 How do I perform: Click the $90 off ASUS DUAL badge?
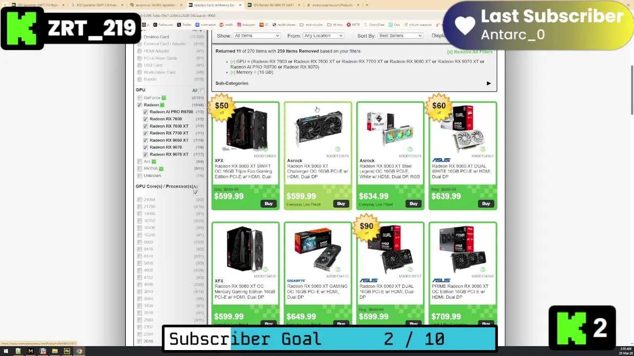[367, 227]
